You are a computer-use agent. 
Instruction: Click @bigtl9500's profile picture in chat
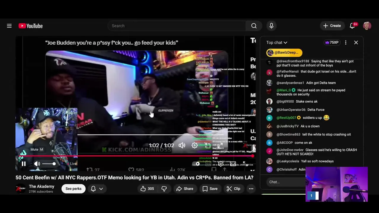(269, 101)
